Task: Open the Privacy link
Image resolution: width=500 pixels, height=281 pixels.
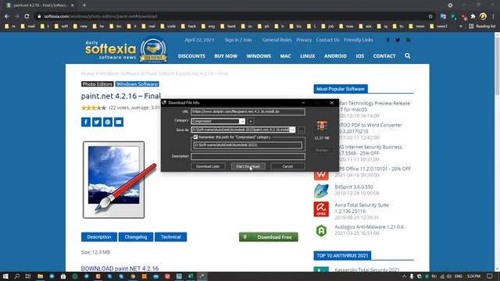Action: coord(304,40)
